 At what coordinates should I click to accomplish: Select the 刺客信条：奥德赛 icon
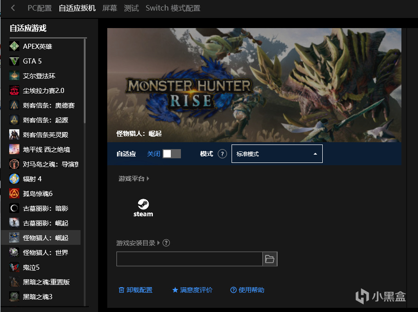(x=14, y=105)
